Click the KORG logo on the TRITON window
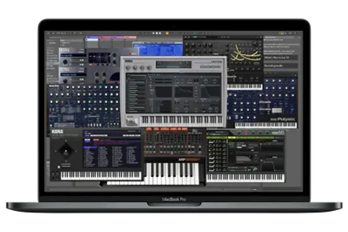Image resolution: width=348 pixels, height=232 pixels. coord(130,60)
